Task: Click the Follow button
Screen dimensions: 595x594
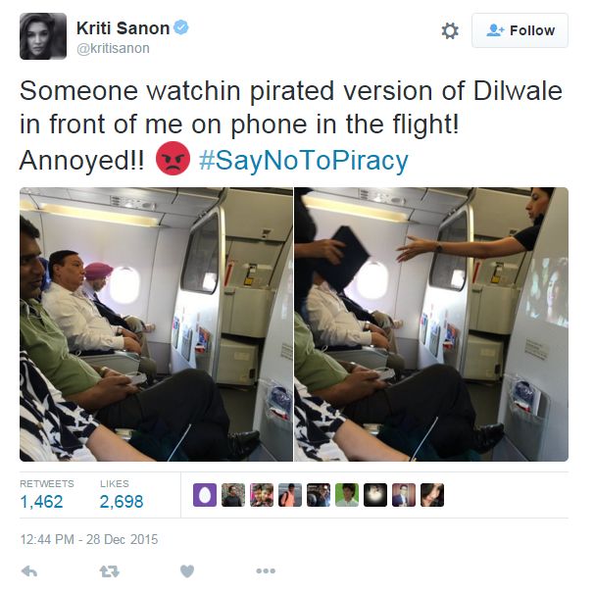Action: click(x=520, y=30)
